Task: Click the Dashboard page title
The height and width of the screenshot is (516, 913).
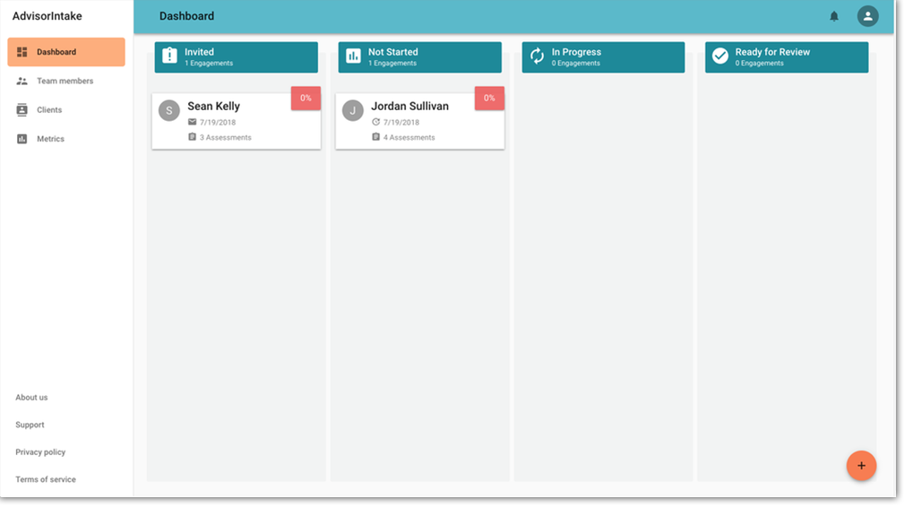Action: pyautogui.click(x=187, y=16)
